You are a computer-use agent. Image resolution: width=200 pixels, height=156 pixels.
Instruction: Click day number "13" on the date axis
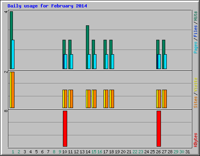(x=82, y=152)
